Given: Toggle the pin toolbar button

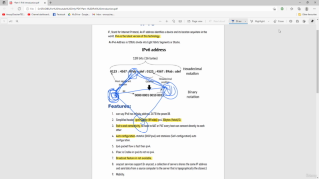Looking at the screenshot, I should coord(313,21).
